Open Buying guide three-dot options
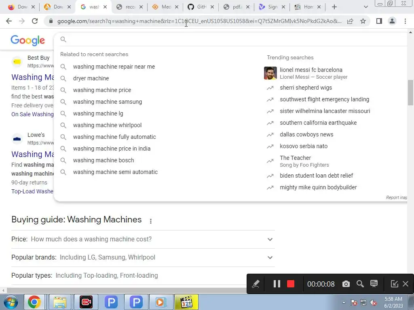The image size is (414, 310). [x=151, y=221]
